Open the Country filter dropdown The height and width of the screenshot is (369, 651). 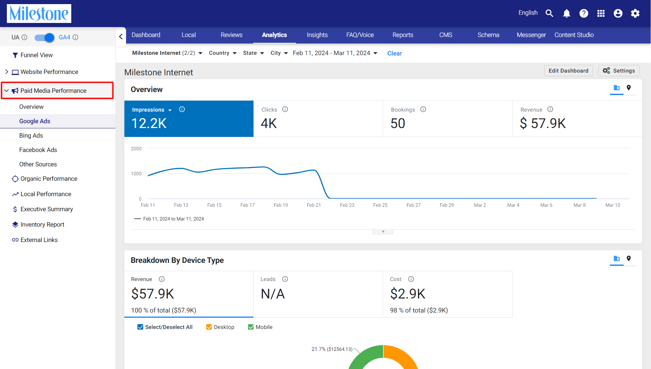(223, 53)
